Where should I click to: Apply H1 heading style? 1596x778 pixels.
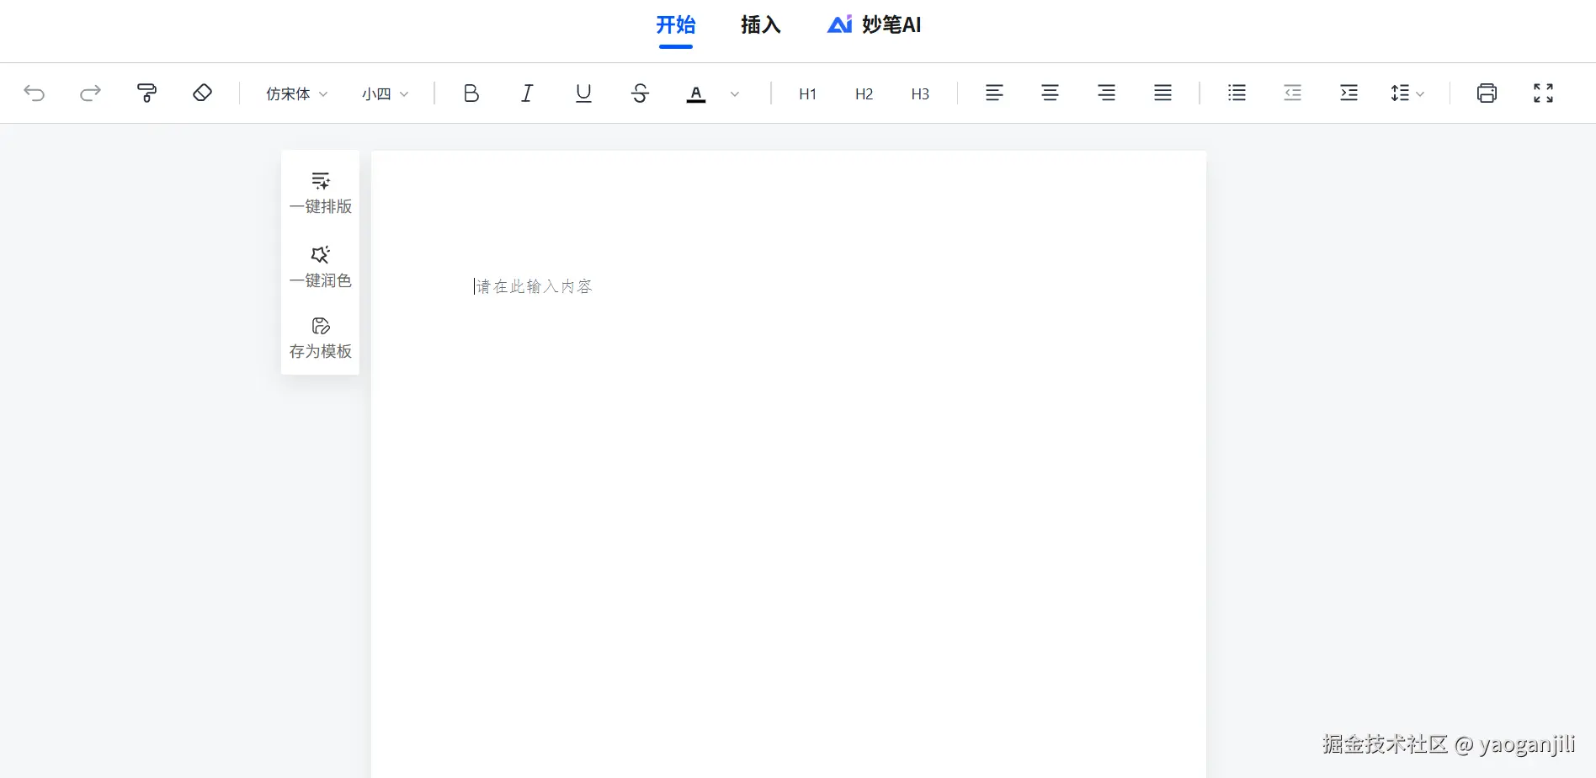point(808,93)
